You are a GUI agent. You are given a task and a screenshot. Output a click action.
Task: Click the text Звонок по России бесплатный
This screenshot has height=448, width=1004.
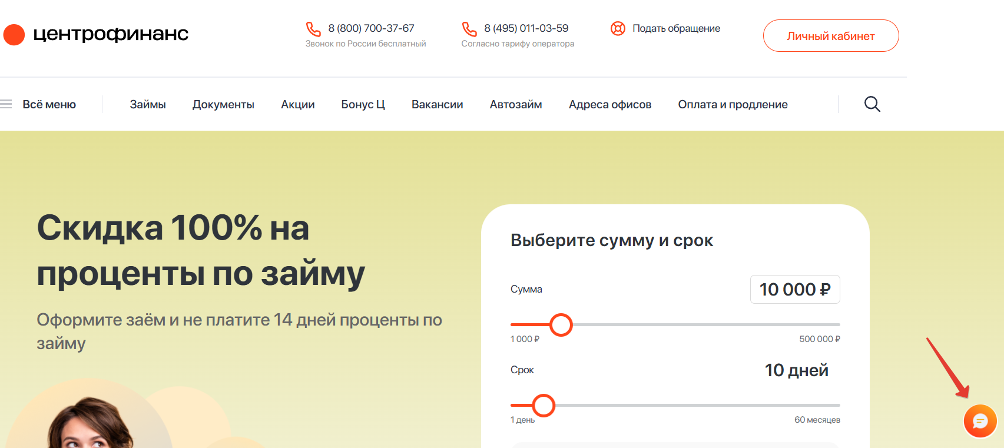tap(366, 44)
